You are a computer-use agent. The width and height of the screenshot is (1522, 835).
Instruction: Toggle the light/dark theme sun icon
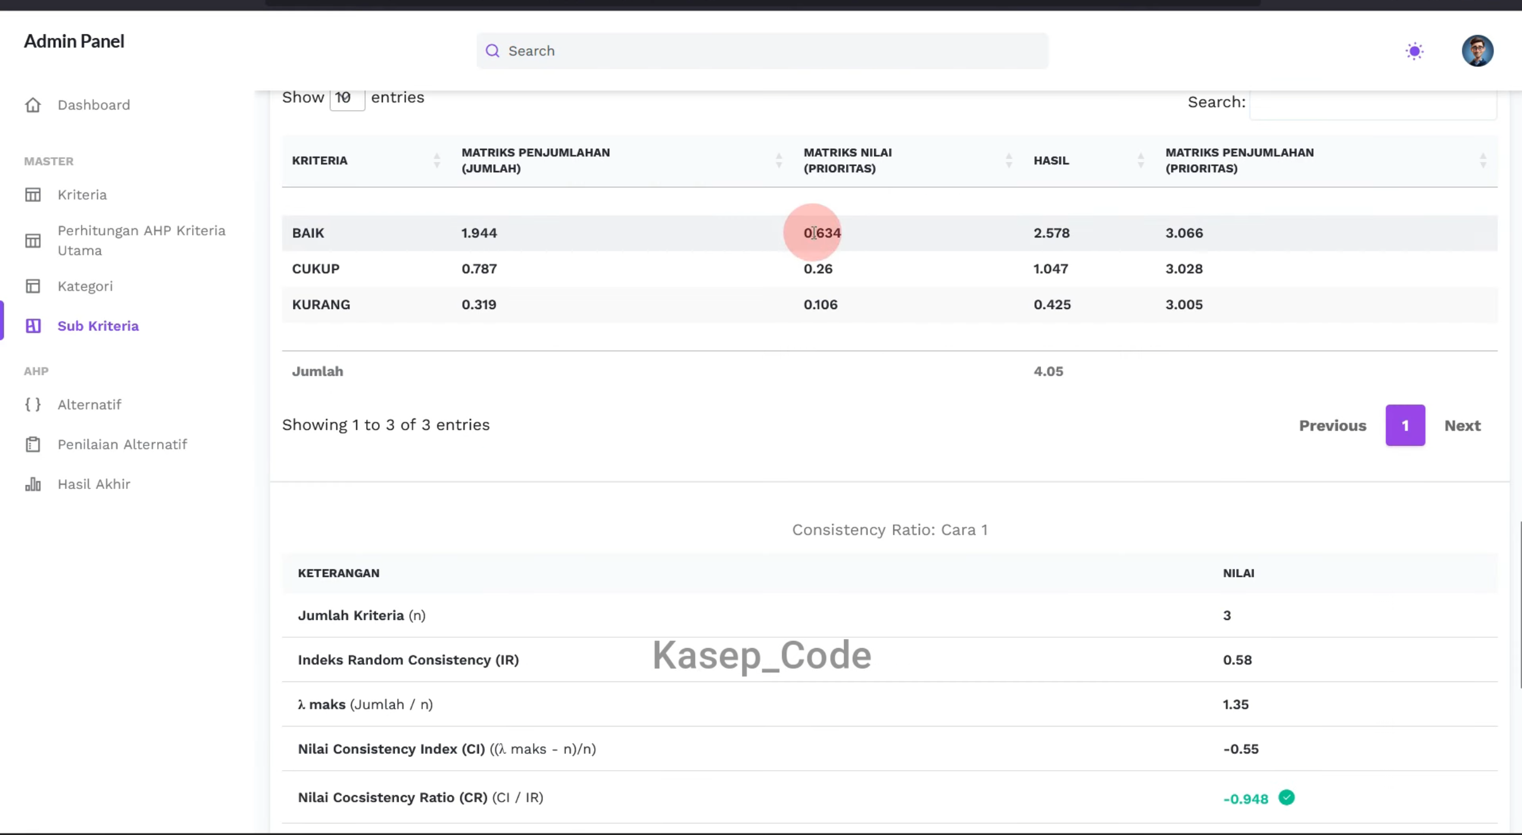(x=1415, y=51)
